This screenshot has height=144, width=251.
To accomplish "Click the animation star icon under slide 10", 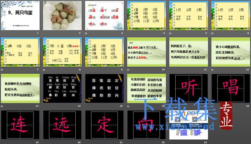I will 128,70.
